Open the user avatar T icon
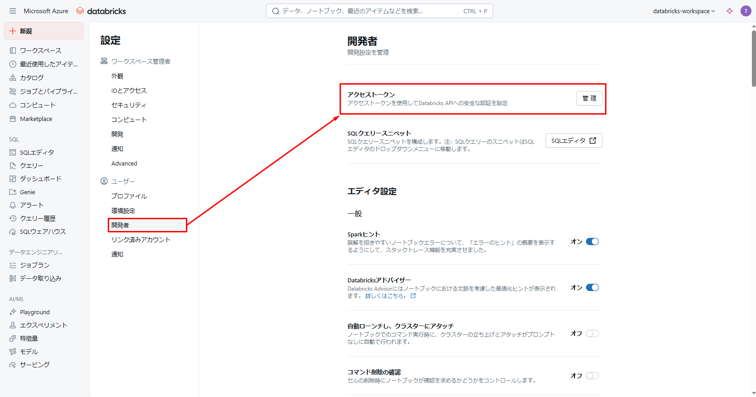Image resolution: width=756 pixels, height=397 pixels. pos(746,11)
